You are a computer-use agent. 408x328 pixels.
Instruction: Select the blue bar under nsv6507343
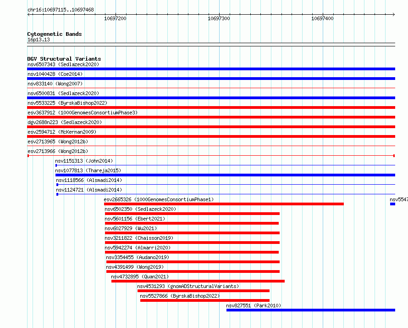pos(211,69)
